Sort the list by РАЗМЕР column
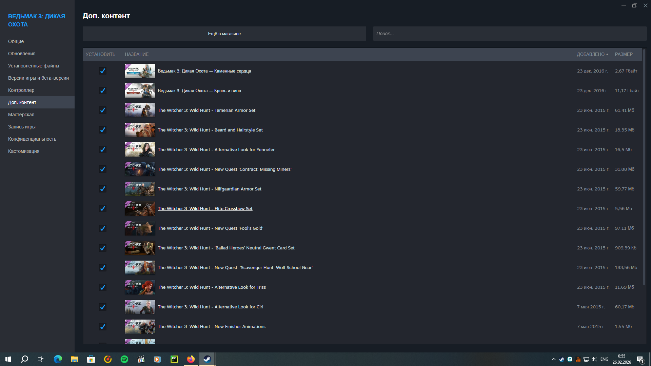Viewport: 651px width, 366px height. (x=624, y=54)
